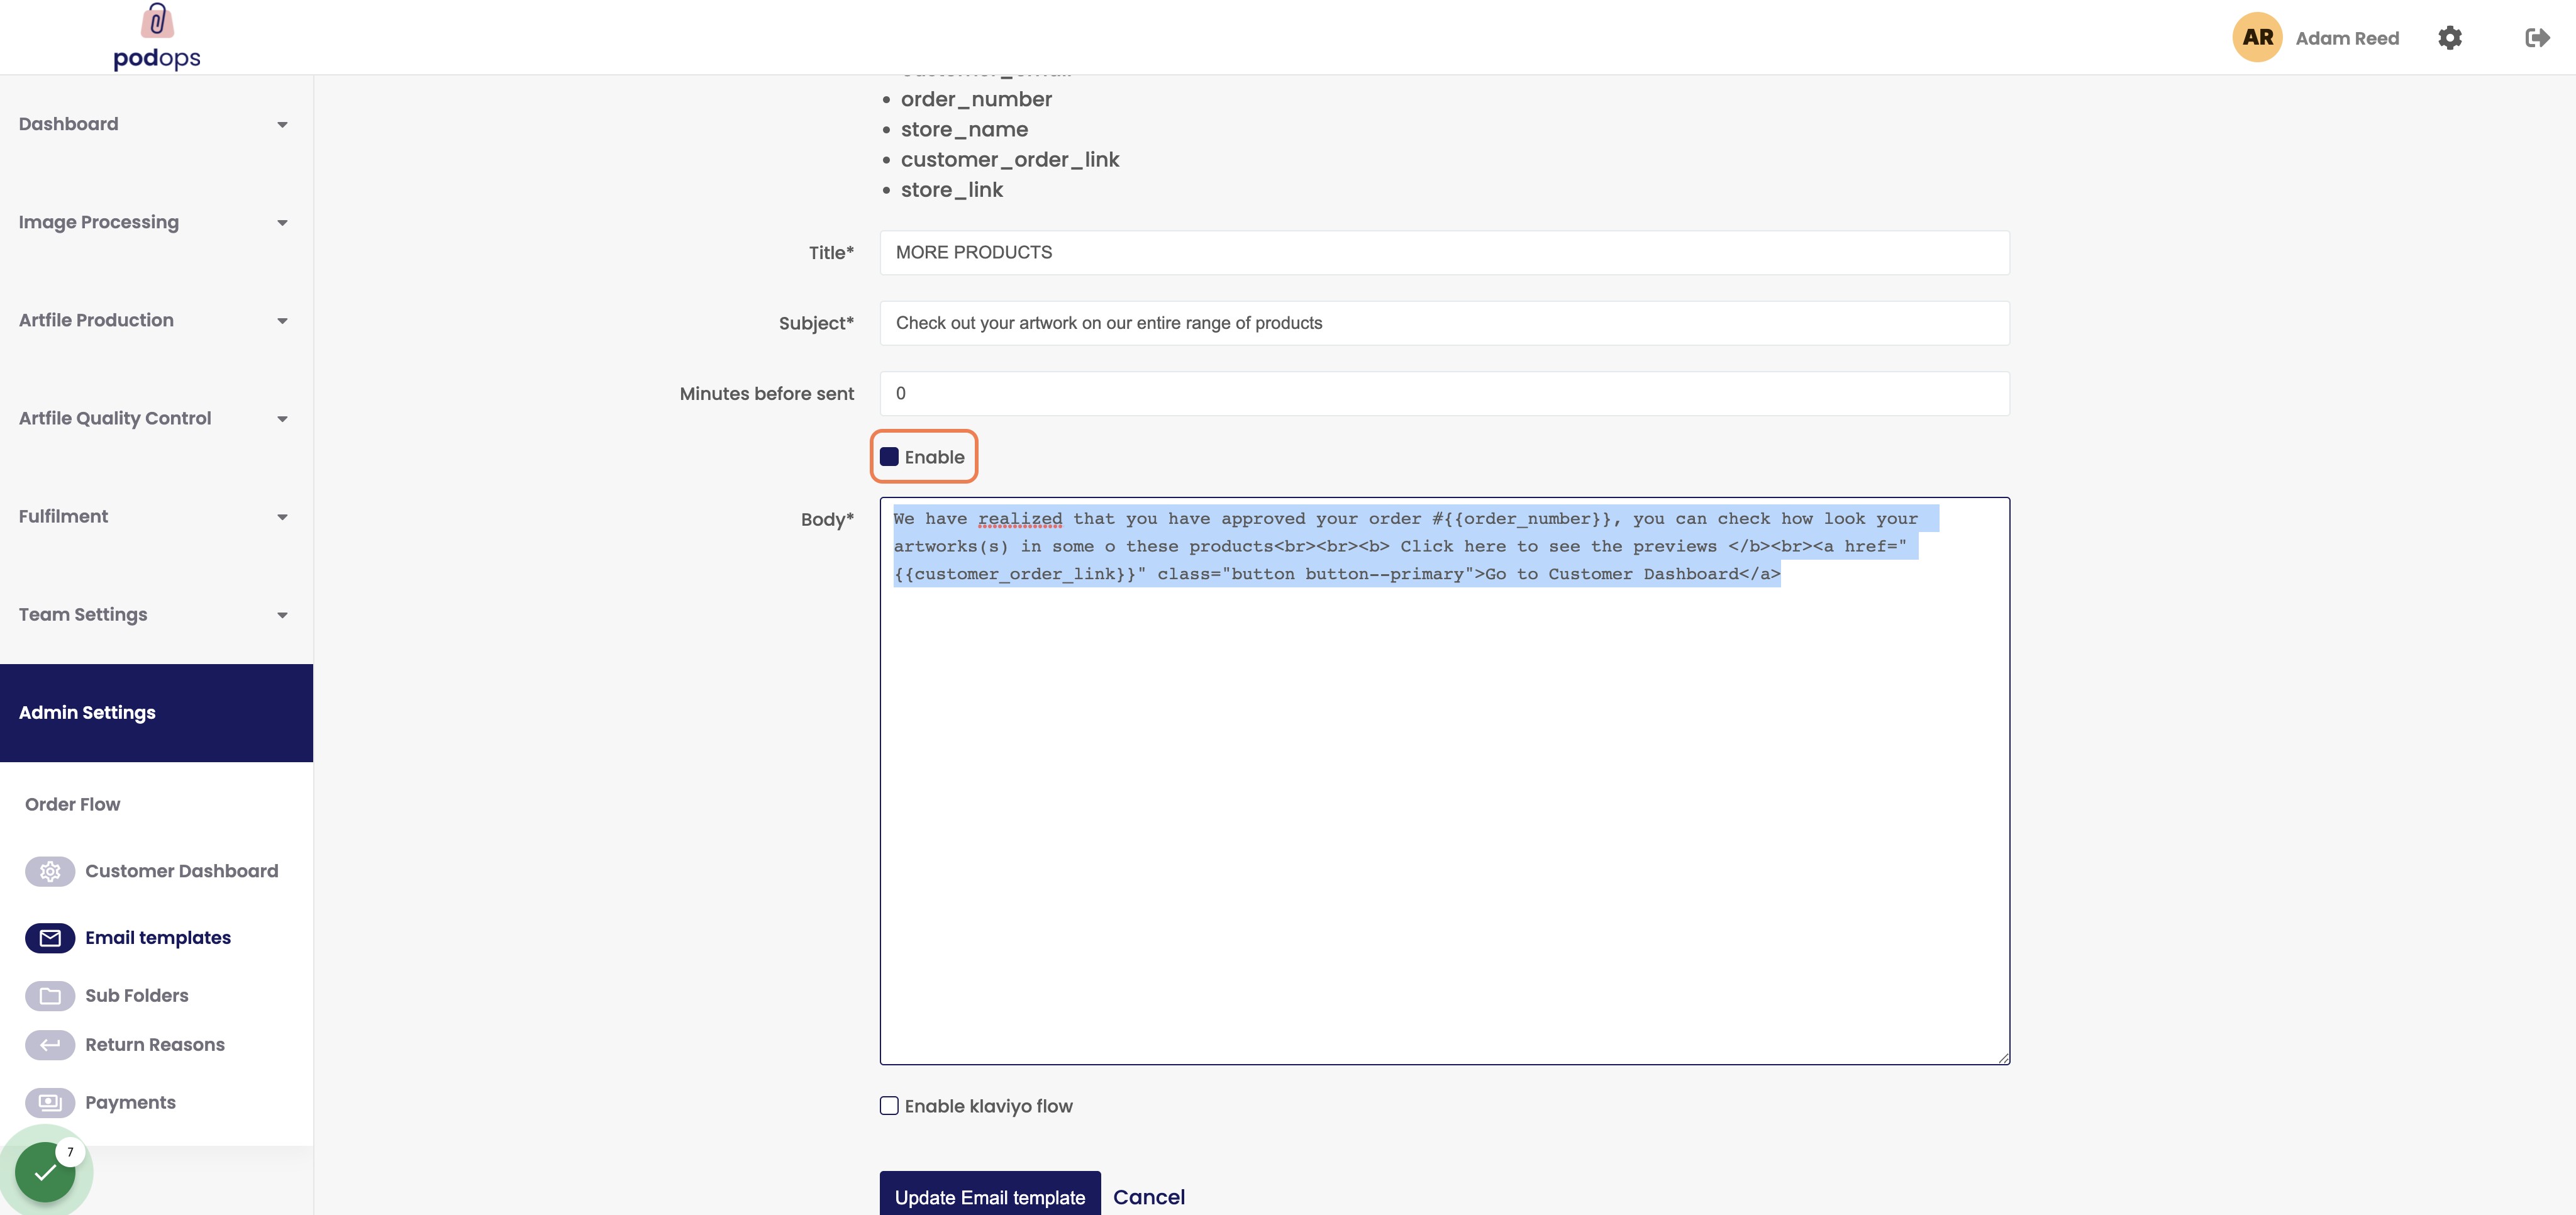
Task: Click the Minutes before sent field
Action: [1444, 394]
